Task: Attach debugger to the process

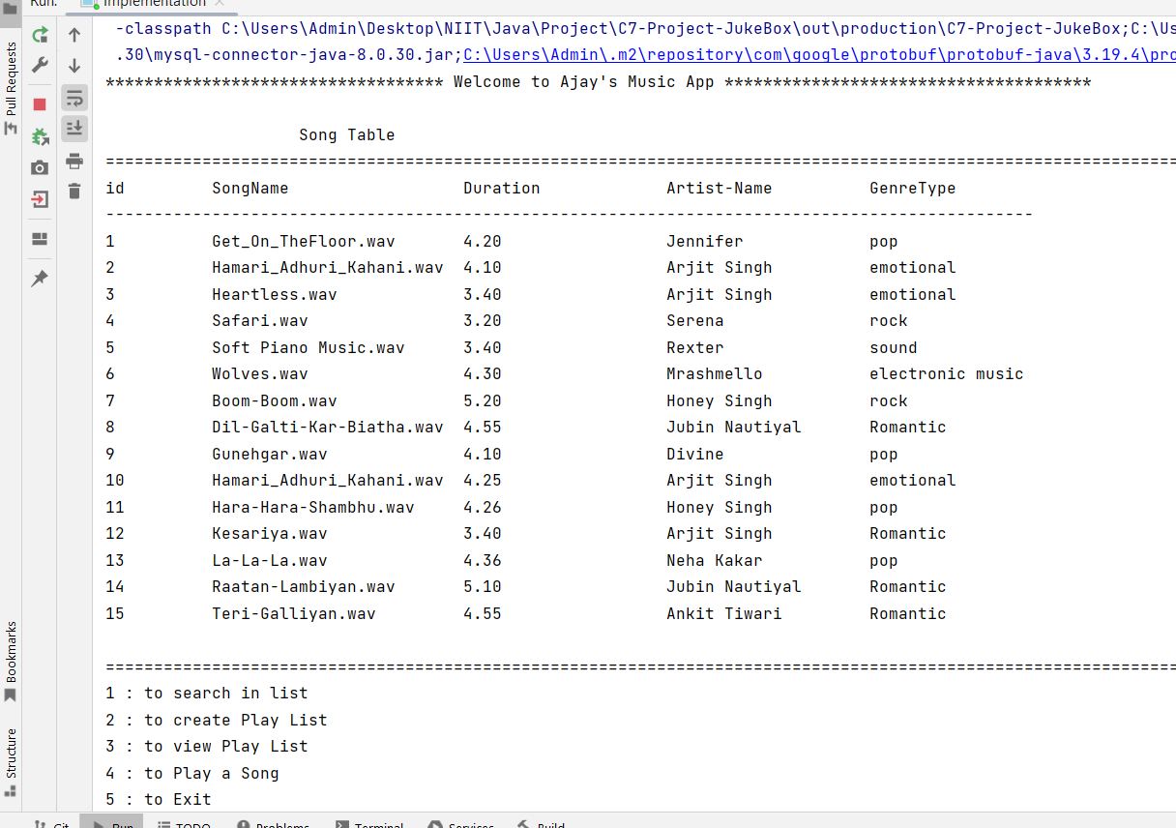Action: (x=40, y=136)
